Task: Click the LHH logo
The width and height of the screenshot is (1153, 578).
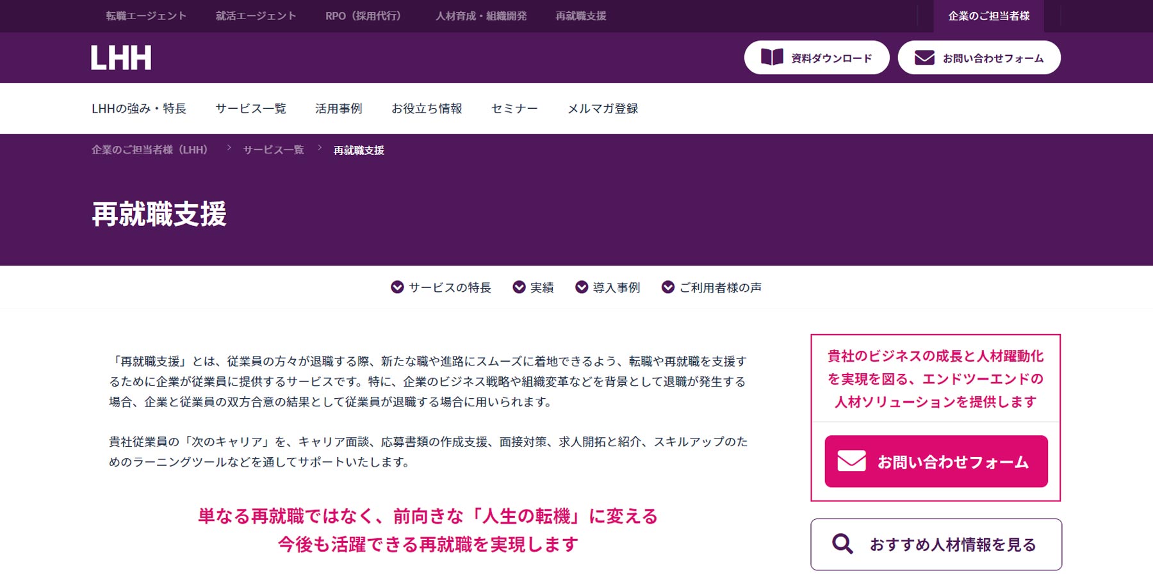Action: (121, 58)
